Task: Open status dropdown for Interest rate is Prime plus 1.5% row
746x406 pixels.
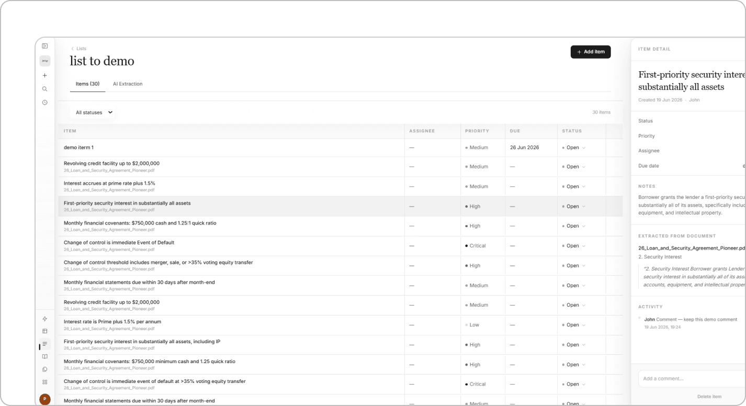Action: point(574,325)
